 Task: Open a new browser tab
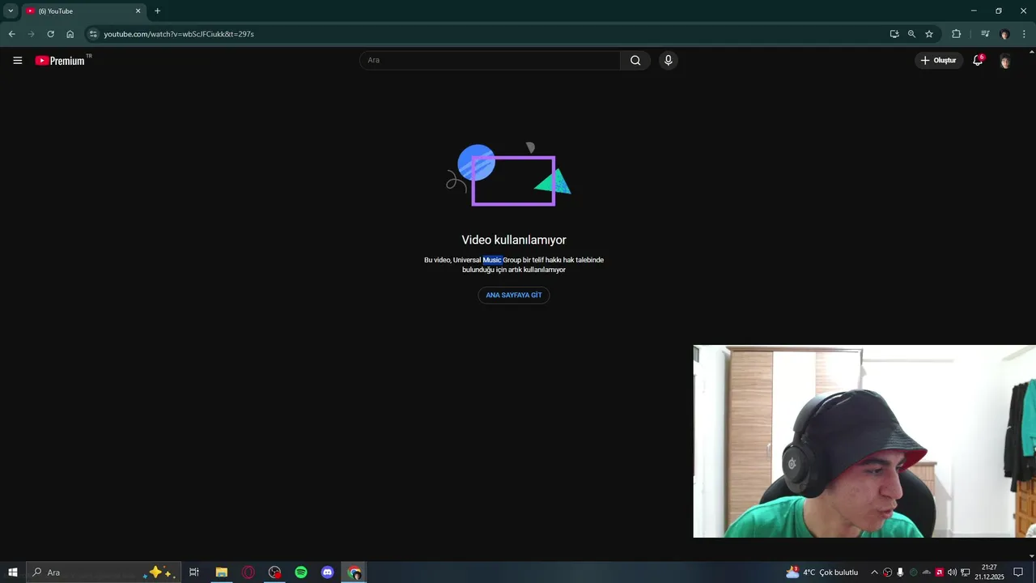tap(157, 11)
